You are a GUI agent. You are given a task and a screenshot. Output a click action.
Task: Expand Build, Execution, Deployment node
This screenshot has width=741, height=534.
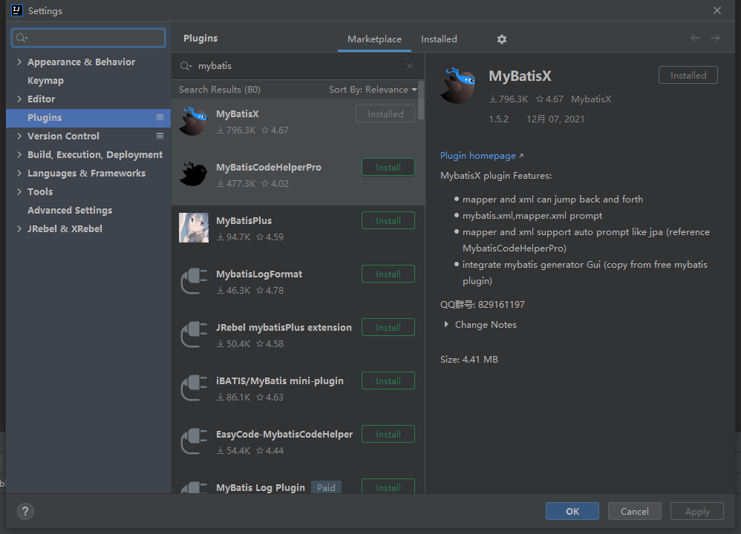pos(19,154)
